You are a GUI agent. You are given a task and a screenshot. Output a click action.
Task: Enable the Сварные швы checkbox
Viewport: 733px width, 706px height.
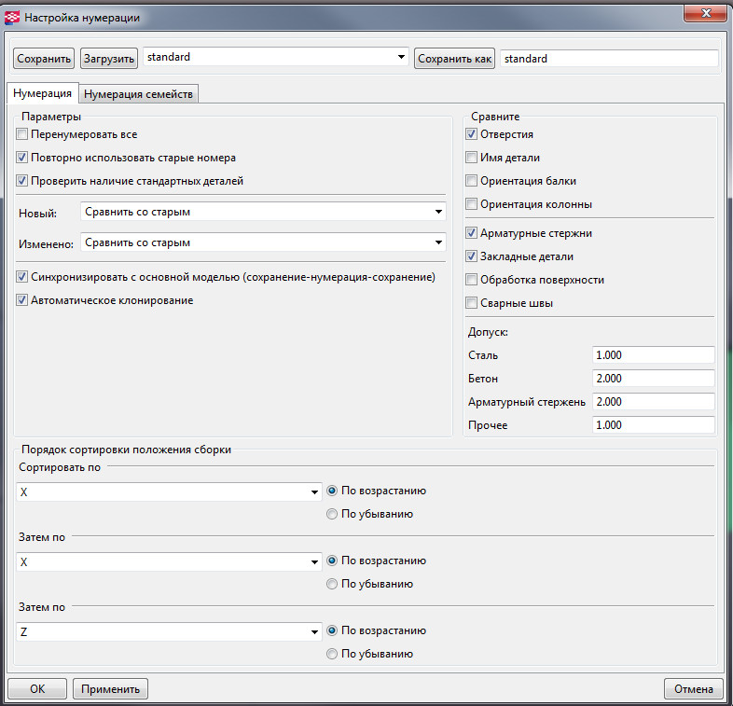pos(472,303)
